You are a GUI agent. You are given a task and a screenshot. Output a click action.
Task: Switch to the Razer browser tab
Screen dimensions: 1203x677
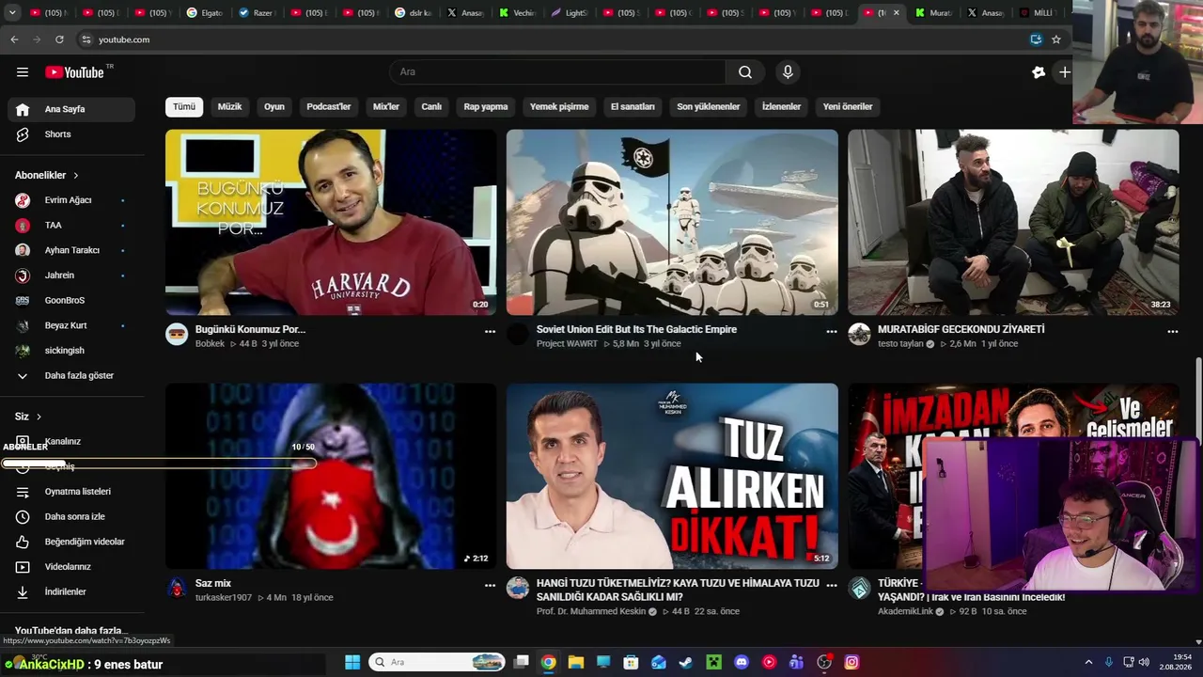[x=256, y=13]
